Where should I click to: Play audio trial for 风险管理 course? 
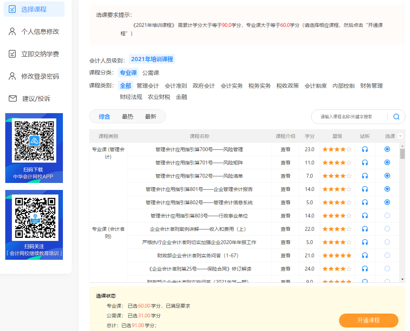pyautogui.click(x=365, y=149)
